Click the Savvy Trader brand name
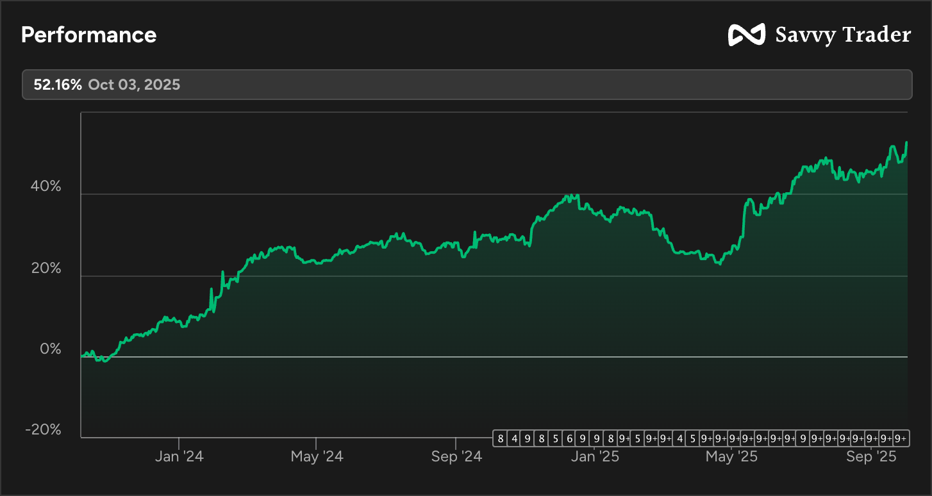This screenshot has height=496, width=932. click(843, 35)
